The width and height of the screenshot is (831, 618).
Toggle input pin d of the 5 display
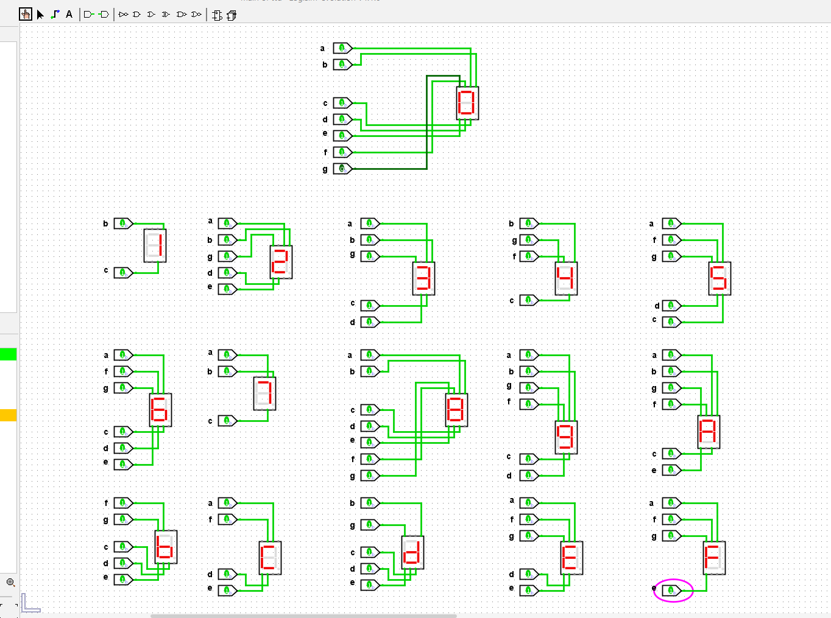point(671,306)
